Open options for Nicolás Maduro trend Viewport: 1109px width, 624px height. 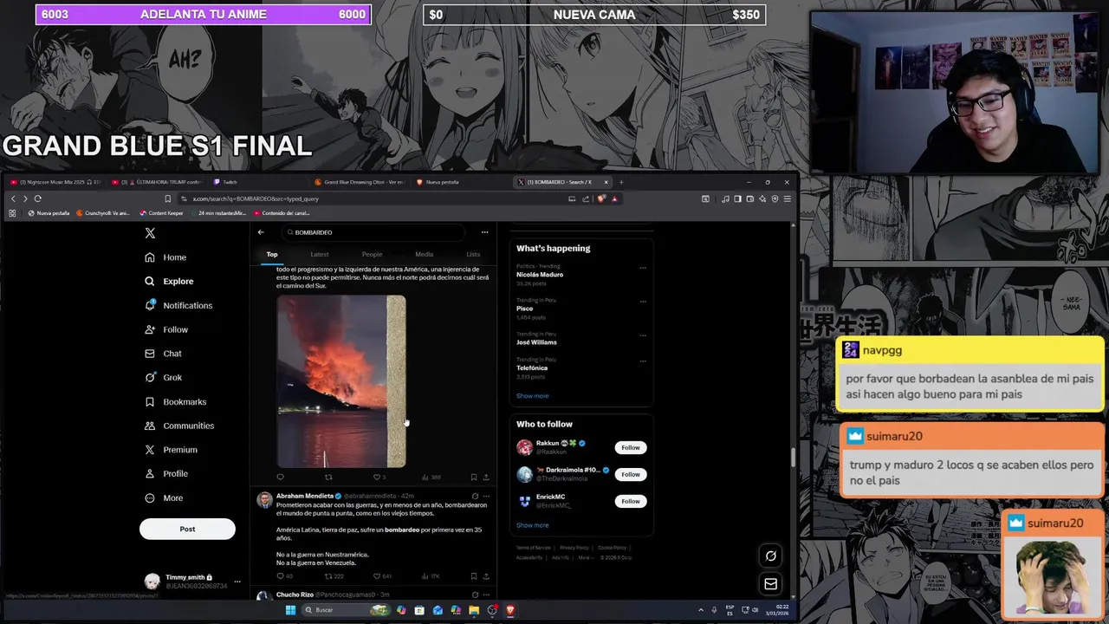(643, 268)
